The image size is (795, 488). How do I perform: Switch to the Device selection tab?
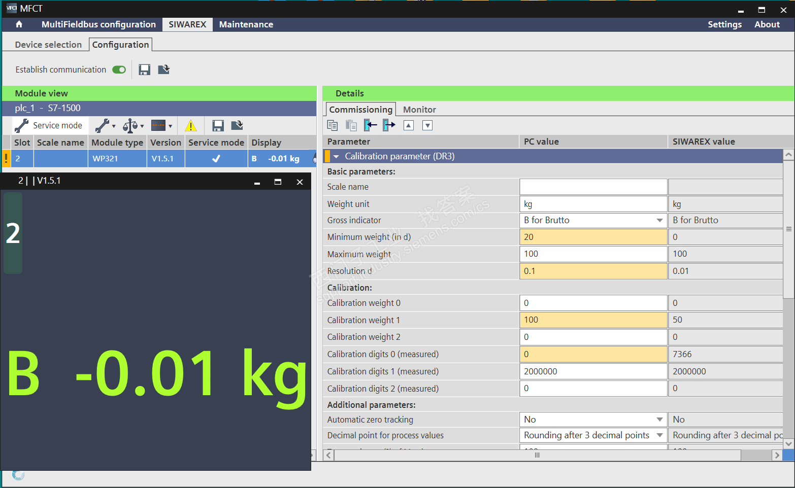point(48,45)
